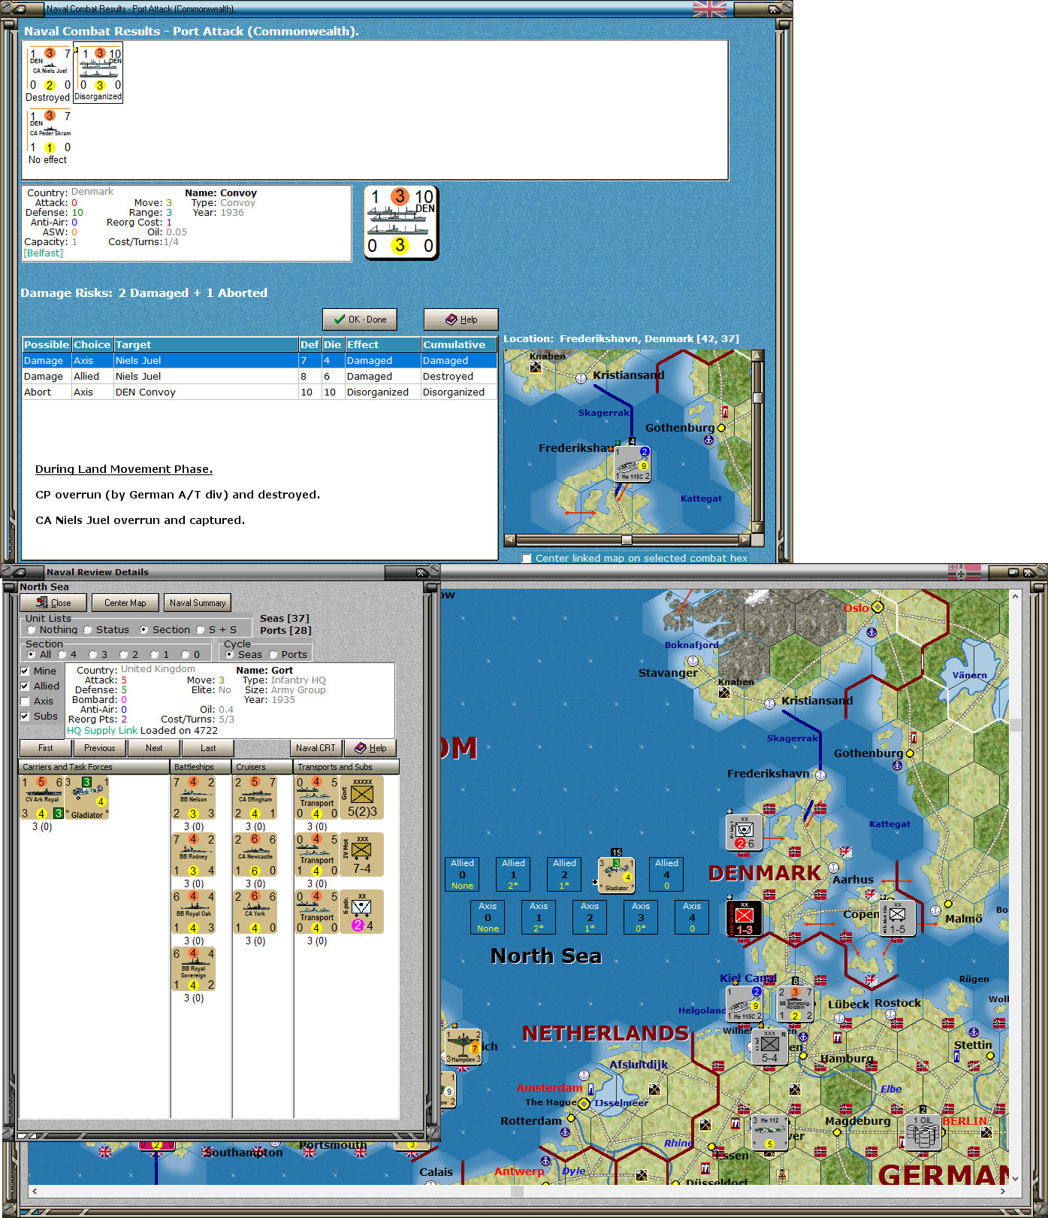Select section 4 radio button
Viewport: 1048px width, 1218px height.
coord(62,655)
